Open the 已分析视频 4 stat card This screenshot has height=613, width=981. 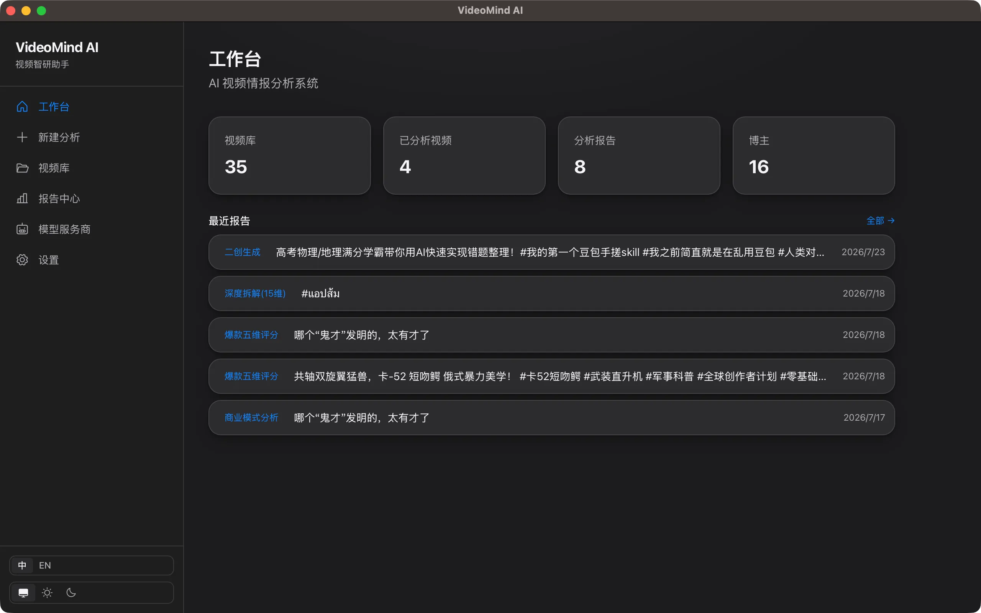(464, 156)
